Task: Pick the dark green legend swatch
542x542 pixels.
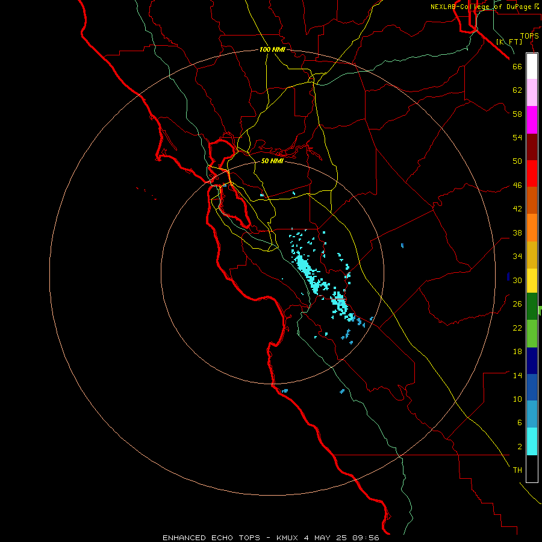Action: point(532,307)
